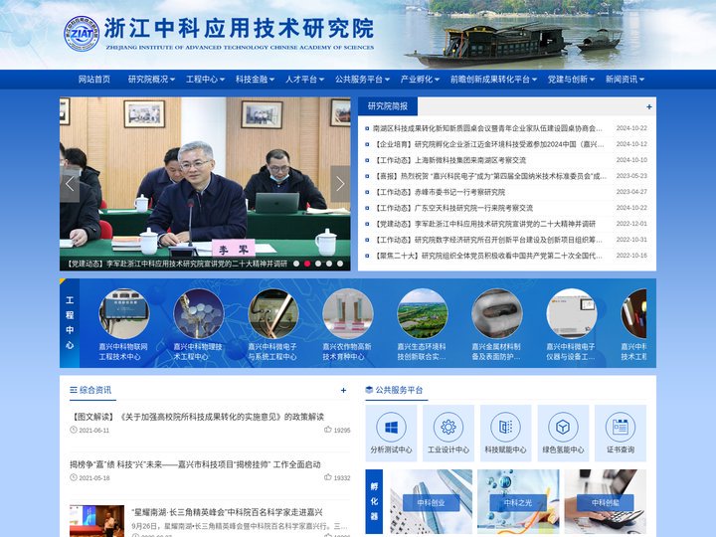
Task: Open article 星耀南湖·长三角精英峰会
Action: pyautogui.click(x=227, y=512)
